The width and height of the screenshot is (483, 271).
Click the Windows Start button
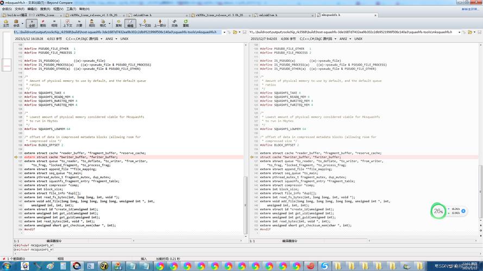point(6,266)
